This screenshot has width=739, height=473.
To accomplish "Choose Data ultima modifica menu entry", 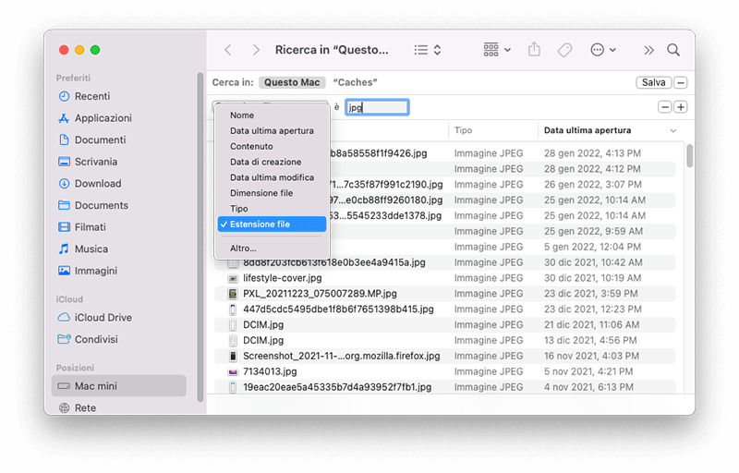I will click(x=272, y=177).
